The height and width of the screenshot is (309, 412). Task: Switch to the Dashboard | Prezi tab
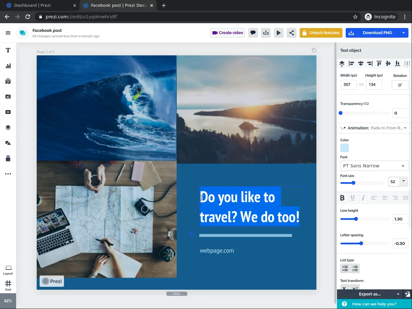click(x=32, y=5)
